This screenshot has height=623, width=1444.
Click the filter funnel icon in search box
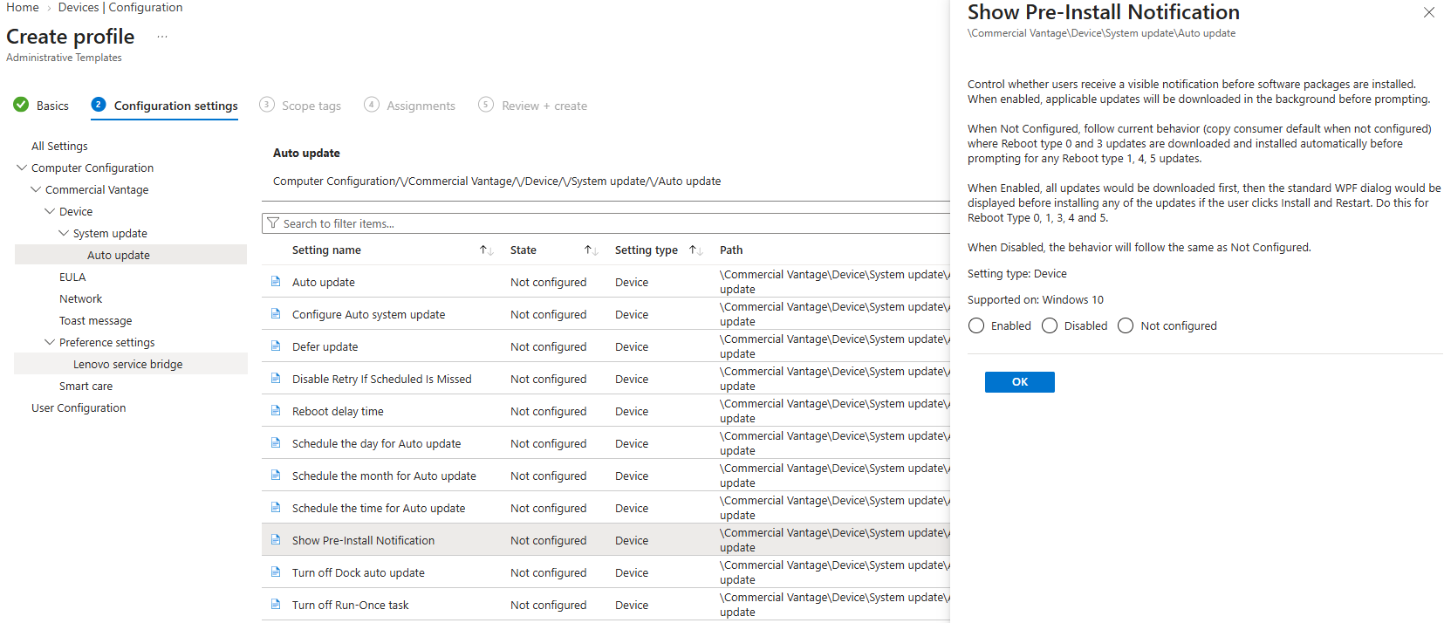point(273,223)
